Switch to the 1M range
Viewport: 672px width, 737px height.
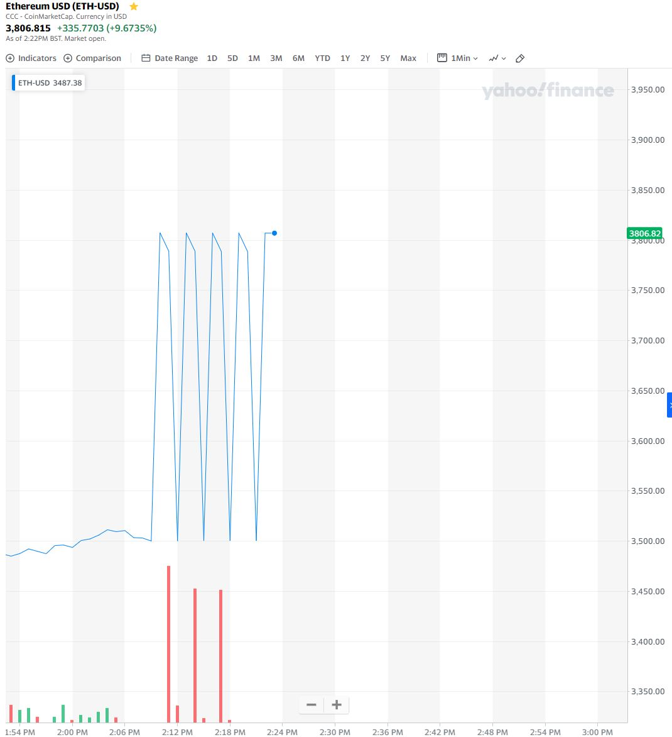[x=254, y=58]
